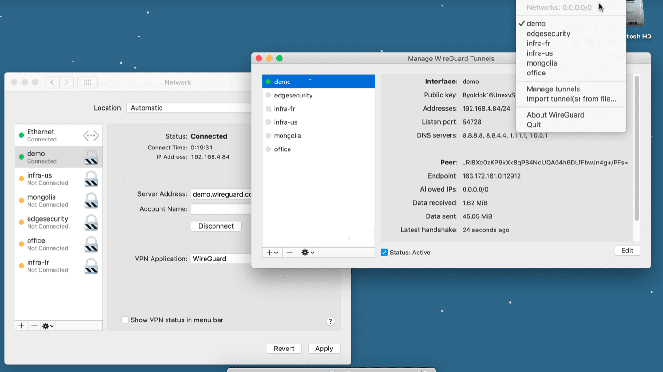Show all preferences grid icon
This screenshot has height=372, width=663.
(87, 82)
